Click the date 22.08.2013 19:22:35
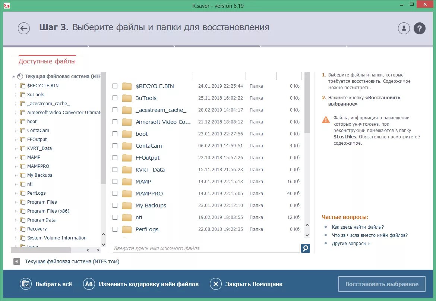Screen dimensions: 436x301 pos(220,229)
